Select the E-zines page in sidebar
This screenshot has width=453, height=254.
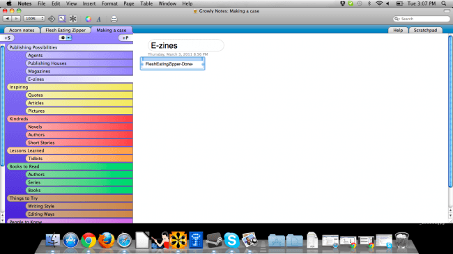(79, 79)
